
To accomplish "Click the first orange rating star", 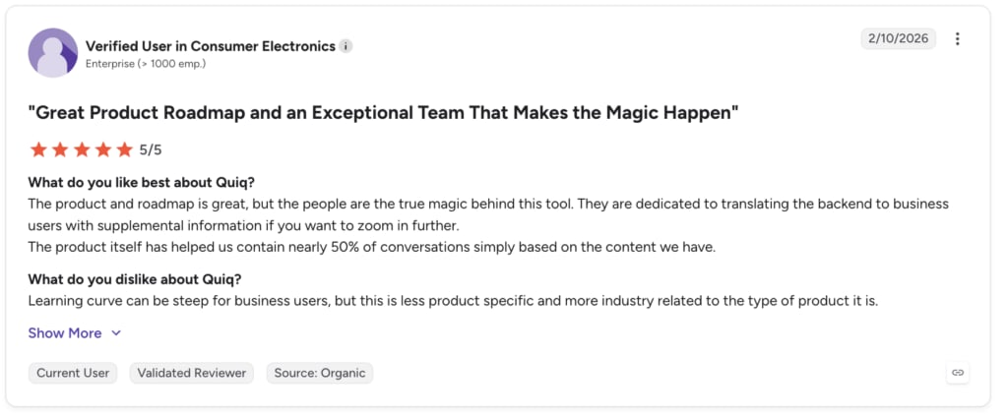I will coord(38,150).
